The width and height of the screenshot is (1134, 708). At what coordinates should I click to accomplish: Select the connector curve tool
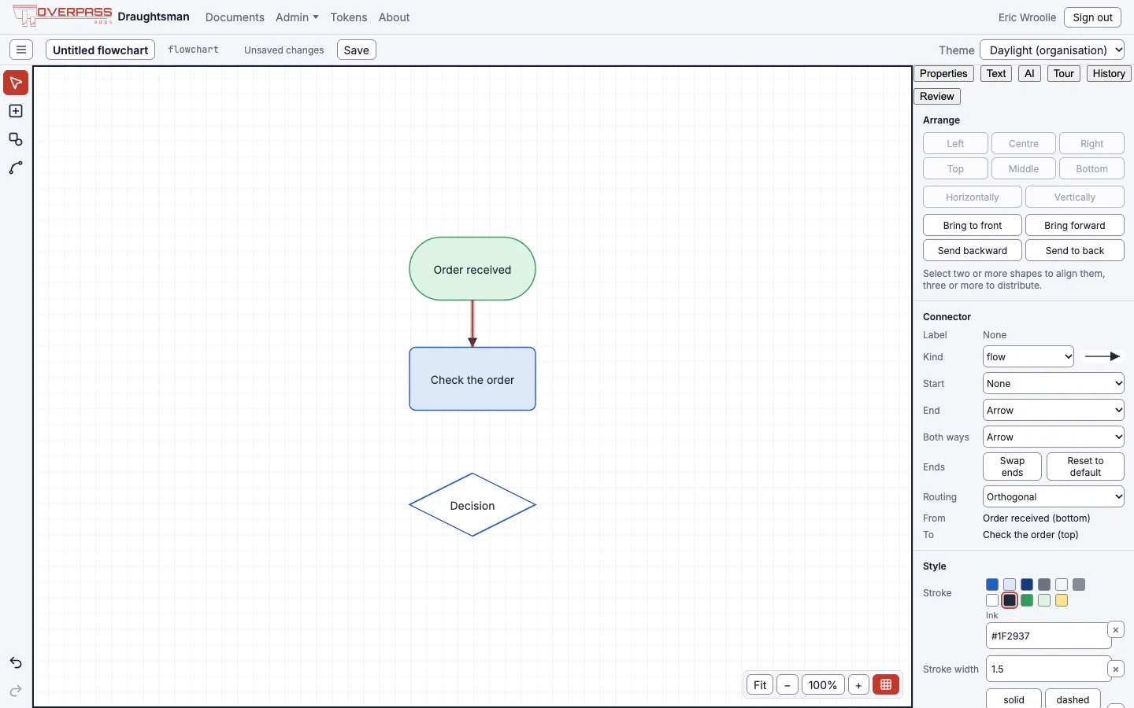[x=16, y=168]
